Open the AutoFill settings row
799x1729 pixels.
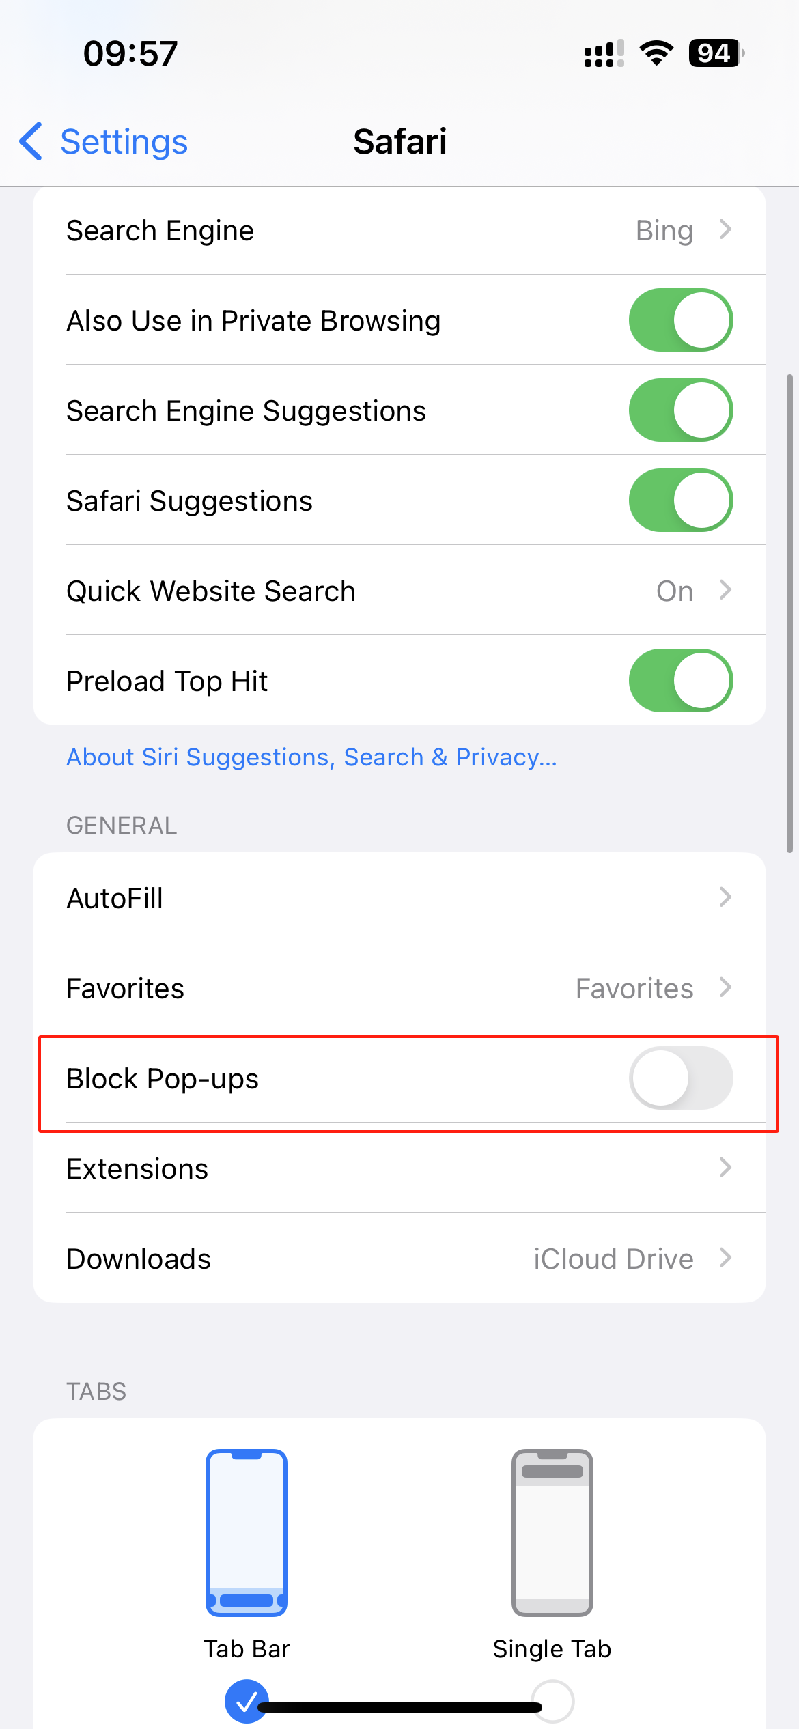pos(399,898)
